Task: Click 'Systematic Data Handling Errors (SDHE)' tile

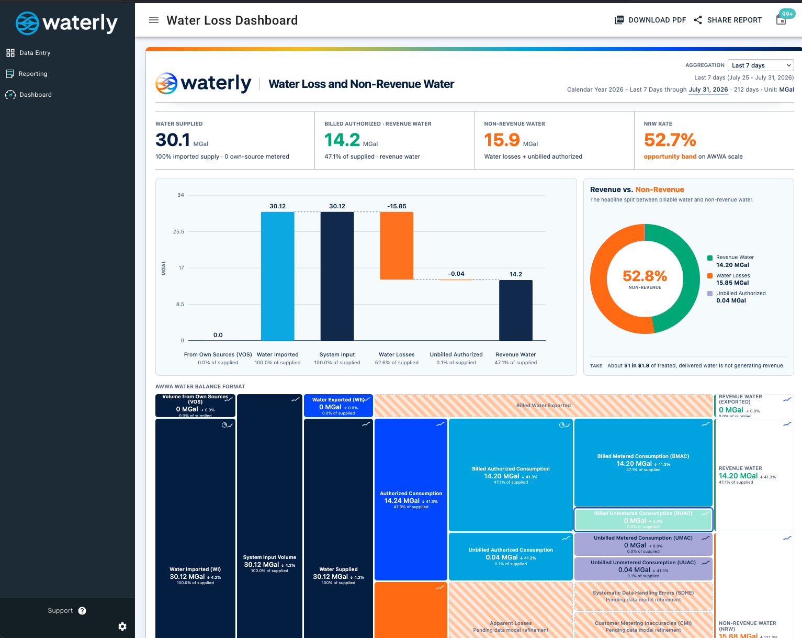Action: 643,596
